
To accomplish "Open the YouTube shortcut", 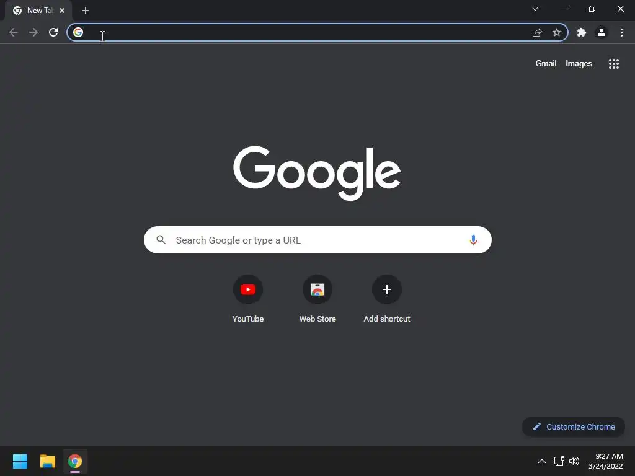I will (248, 299).
